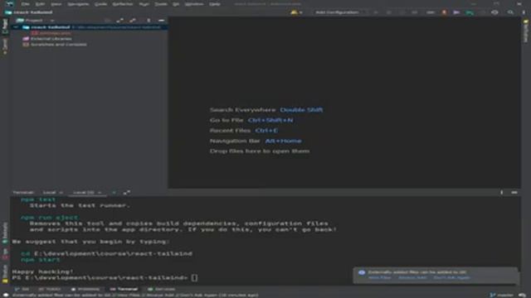The height and width of the screenshot is (298, 531).
Task: Click the status bar notification message
Action: 135,295
